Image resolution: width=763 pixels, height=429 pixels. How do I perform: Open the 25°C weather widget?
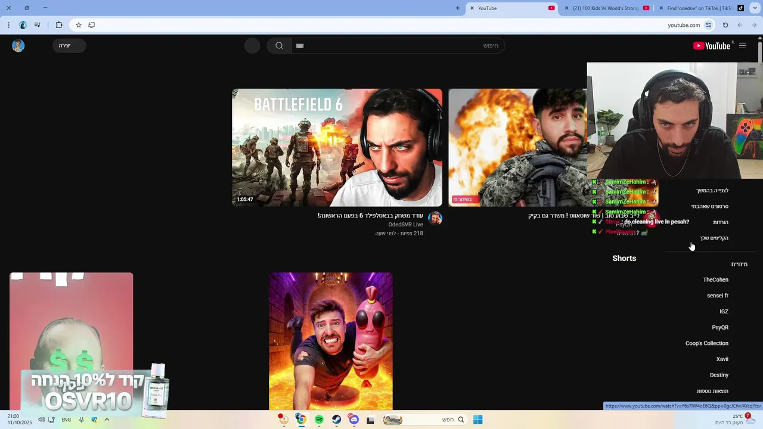point(735,419)
